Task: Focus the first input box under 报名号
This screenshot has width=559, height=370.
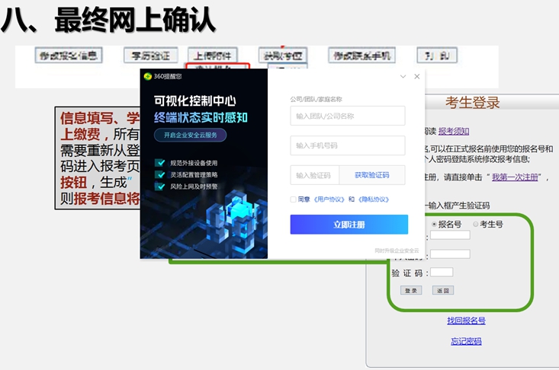Action: (450, 234)
